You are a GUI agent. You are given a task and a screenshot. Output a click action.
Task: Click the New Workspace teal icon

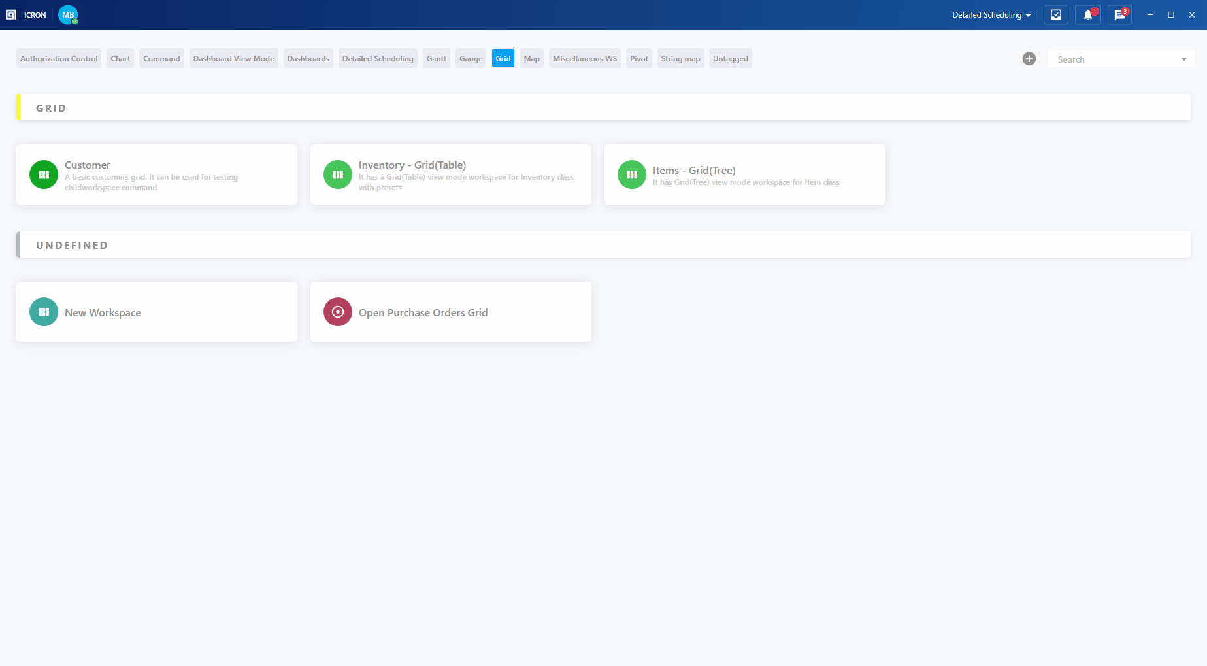[44, 312]
